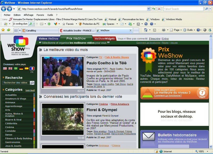This screenshot has height=154, width=213.
Task: Open the Actualités category
Action: 11,95
